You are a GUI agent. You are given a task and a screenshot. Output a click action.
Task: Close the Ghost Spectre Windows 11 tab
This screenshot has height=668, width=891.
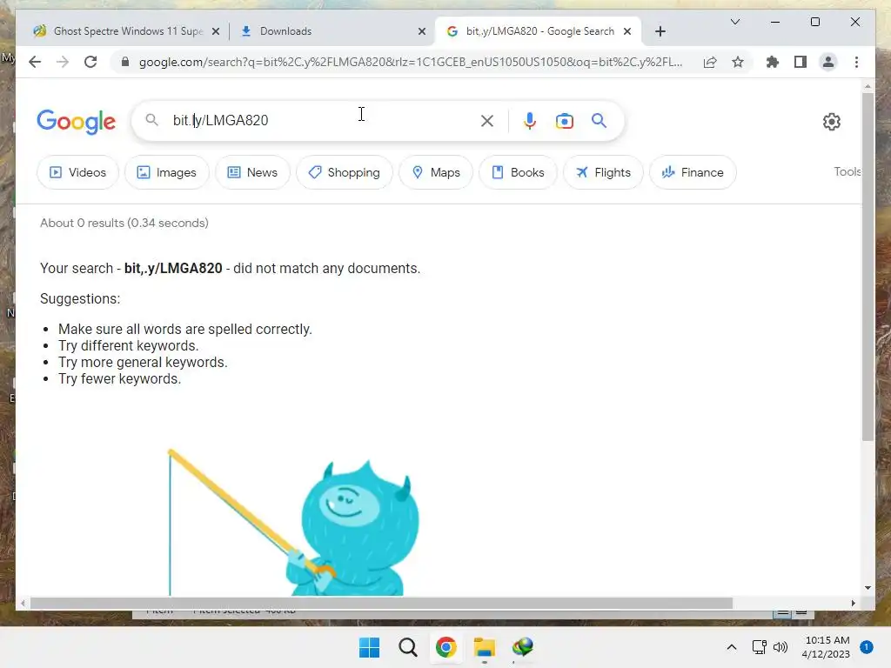click(216, 31)
